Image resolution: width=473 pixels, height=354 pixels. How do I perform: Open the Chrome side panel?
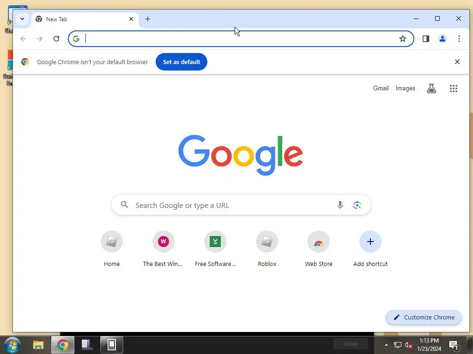[x=425, y=39]
